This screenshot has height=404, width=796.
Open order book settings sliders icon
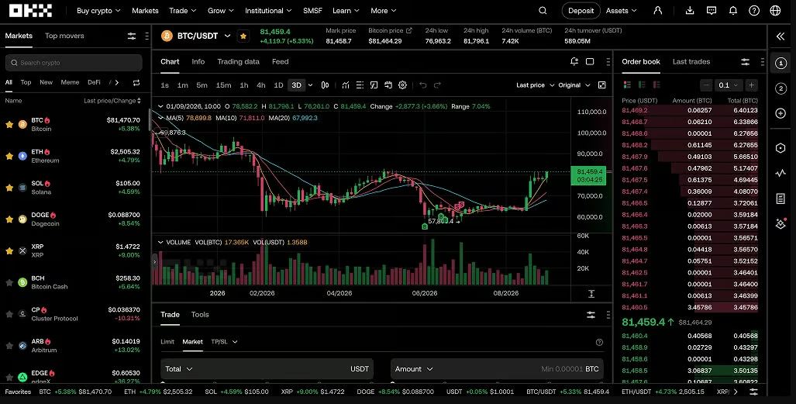(746, 62)
